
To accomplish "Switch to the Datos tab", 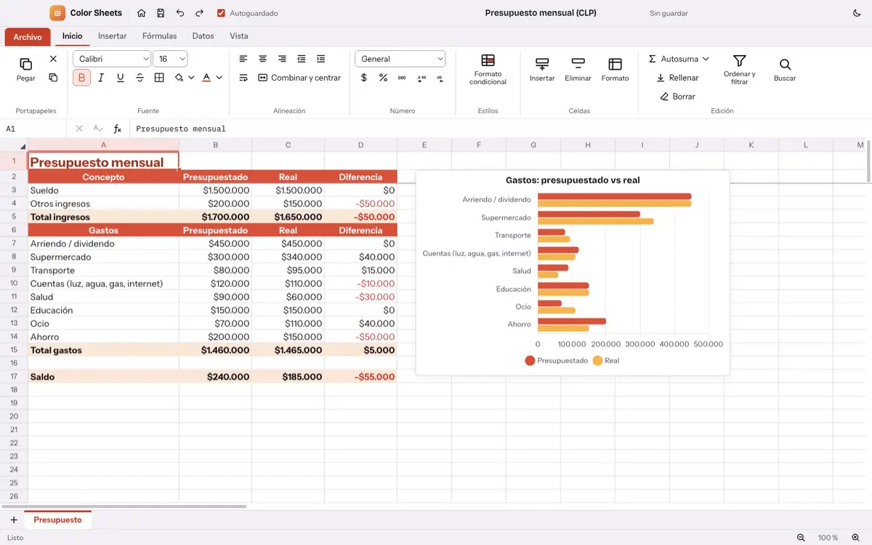I will (203, 36).
